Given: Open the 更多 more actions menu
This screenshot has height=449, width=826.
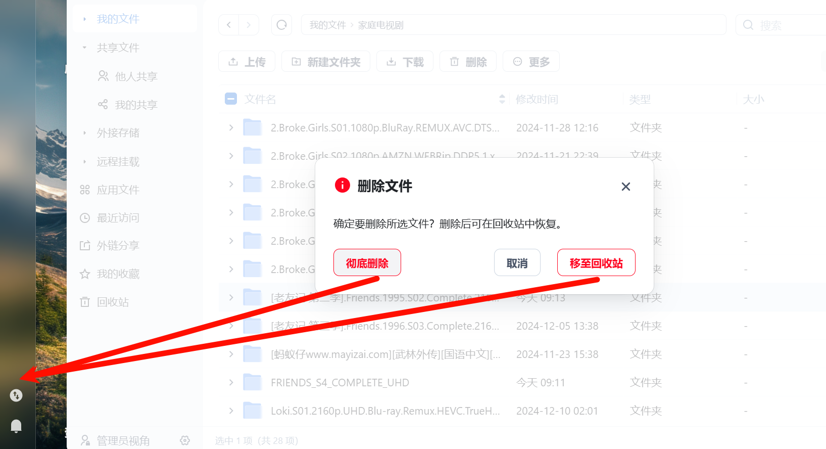Looking at the screenshot, I should pos(531,62).
